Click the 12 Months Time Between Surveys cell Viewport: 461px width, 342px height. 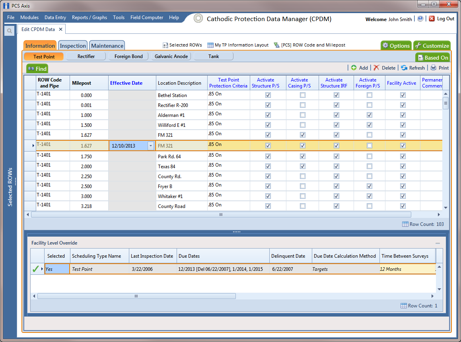[x=407, y=269]
